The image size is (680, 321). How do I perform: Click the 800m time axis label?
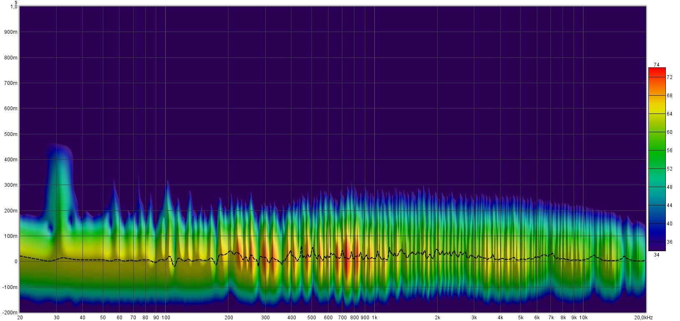(11, 58)
